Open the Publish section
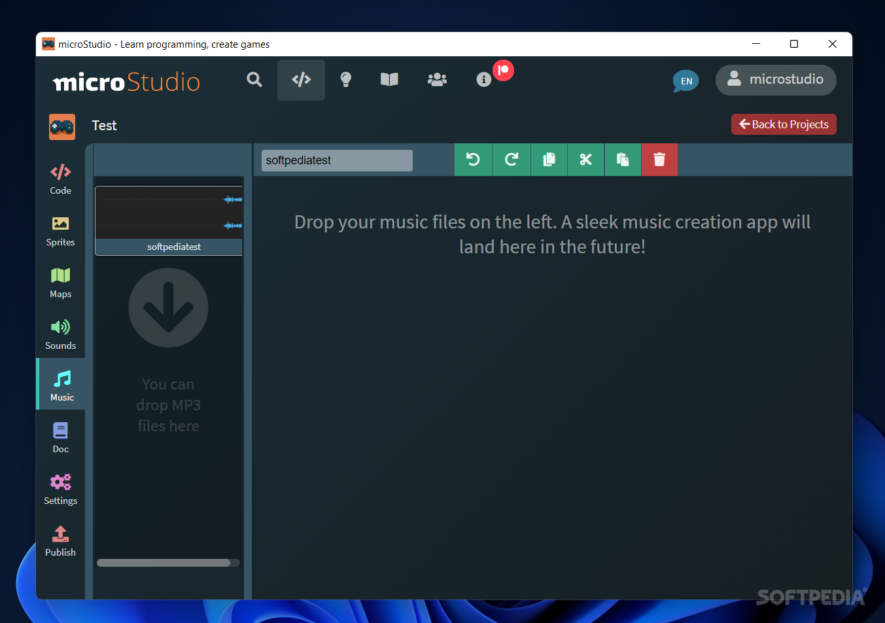885x623 pixels. pos(61,541)
